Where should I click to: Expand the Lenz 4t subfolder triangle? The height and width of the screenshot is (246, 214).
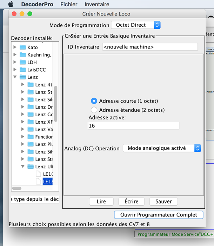pyautogui.click(x=23, y=84)
